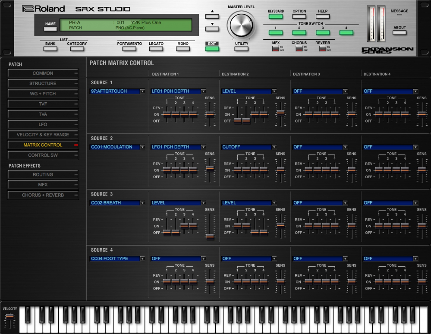The width and height of the screenshot is (431, 334).
Task: Toggle the CHORUS on/off switch
Action: (299, 48)
